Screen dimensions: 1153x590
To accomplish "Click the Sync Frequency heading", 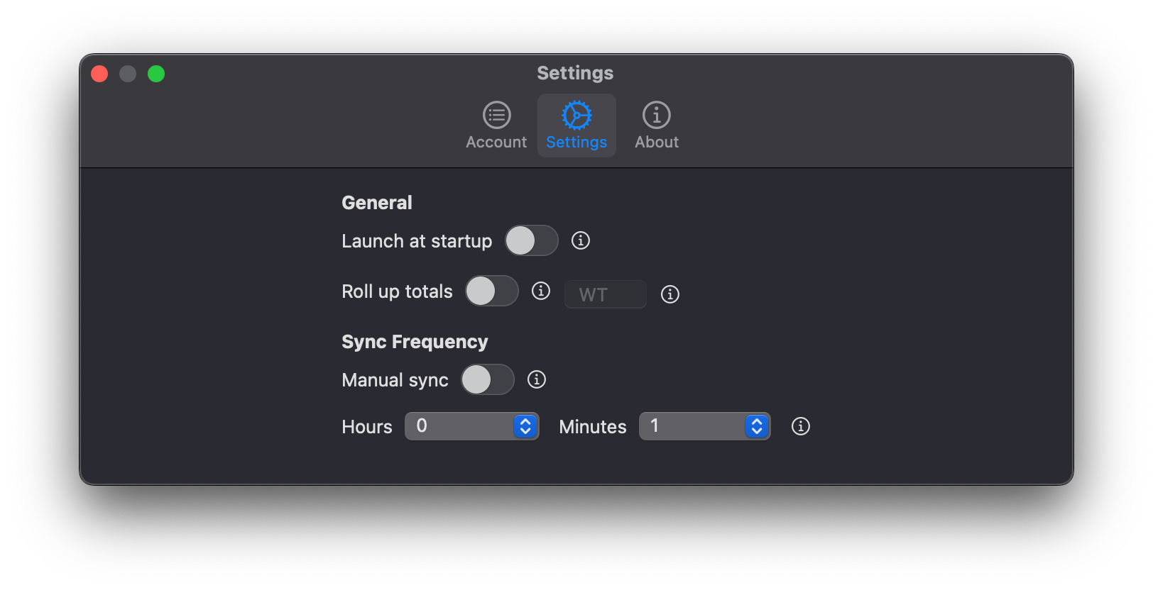I will [415, 342].
